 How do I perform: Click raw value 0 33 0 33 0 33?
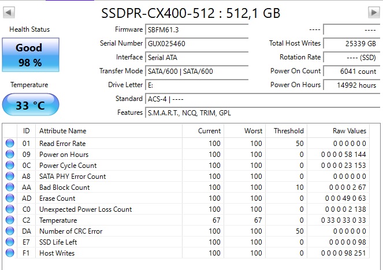[x=344, y=220]
